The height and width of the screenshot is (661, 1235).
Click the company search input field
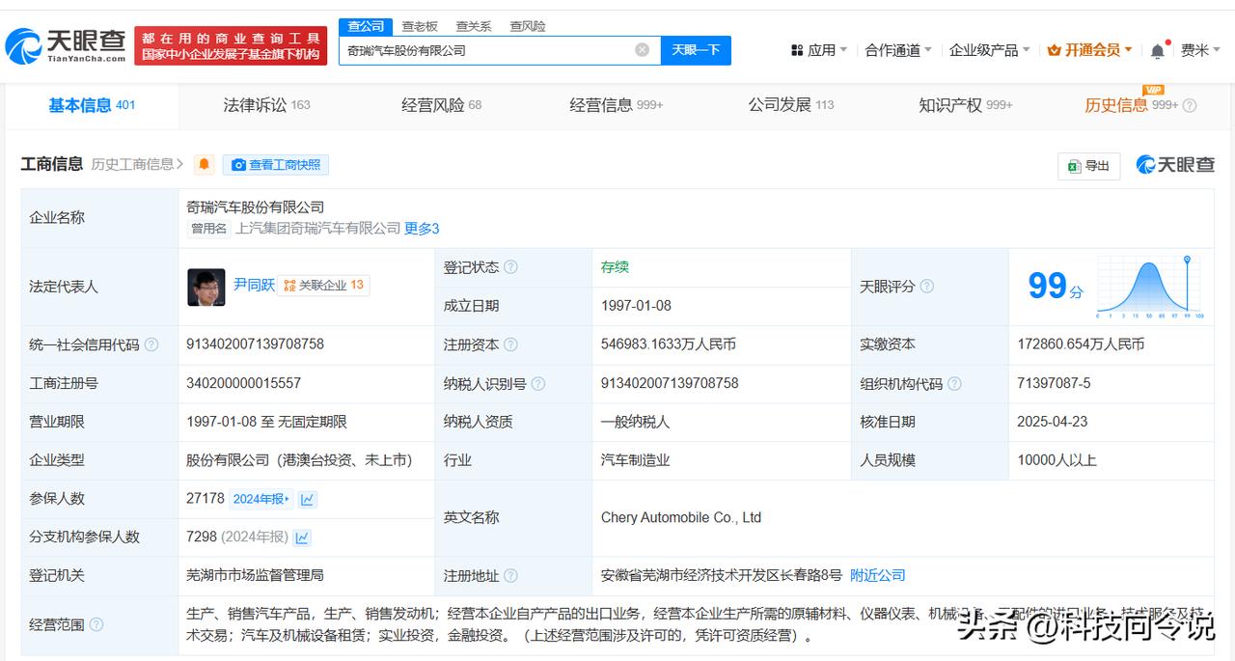[x=487, y=50]
